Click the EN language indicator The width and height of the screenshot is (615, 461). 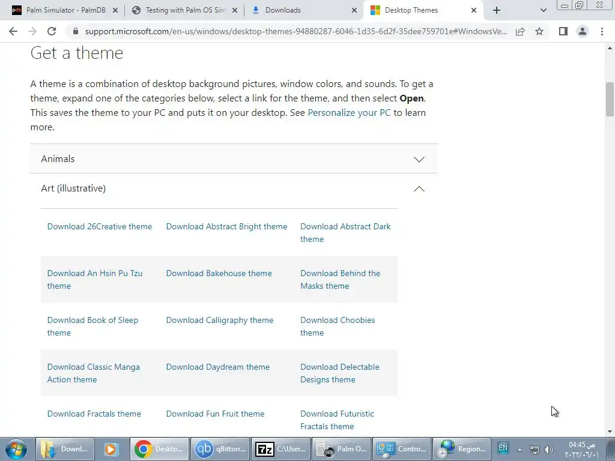pyautogui.click(x=503, y=448)
